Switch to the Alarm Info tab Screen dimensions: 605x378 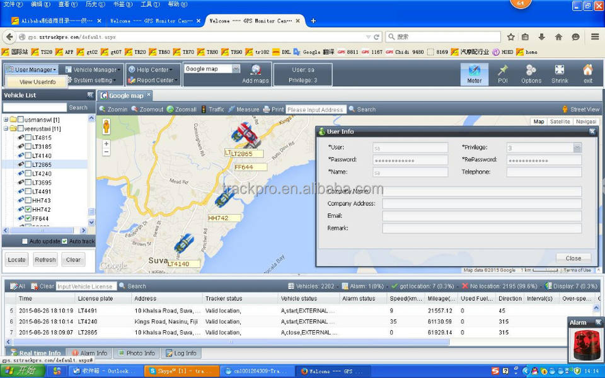[89, 353]
